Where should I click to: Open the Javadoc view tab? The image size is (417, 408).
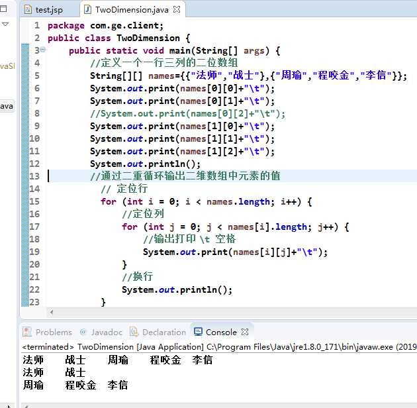[101, 332]
